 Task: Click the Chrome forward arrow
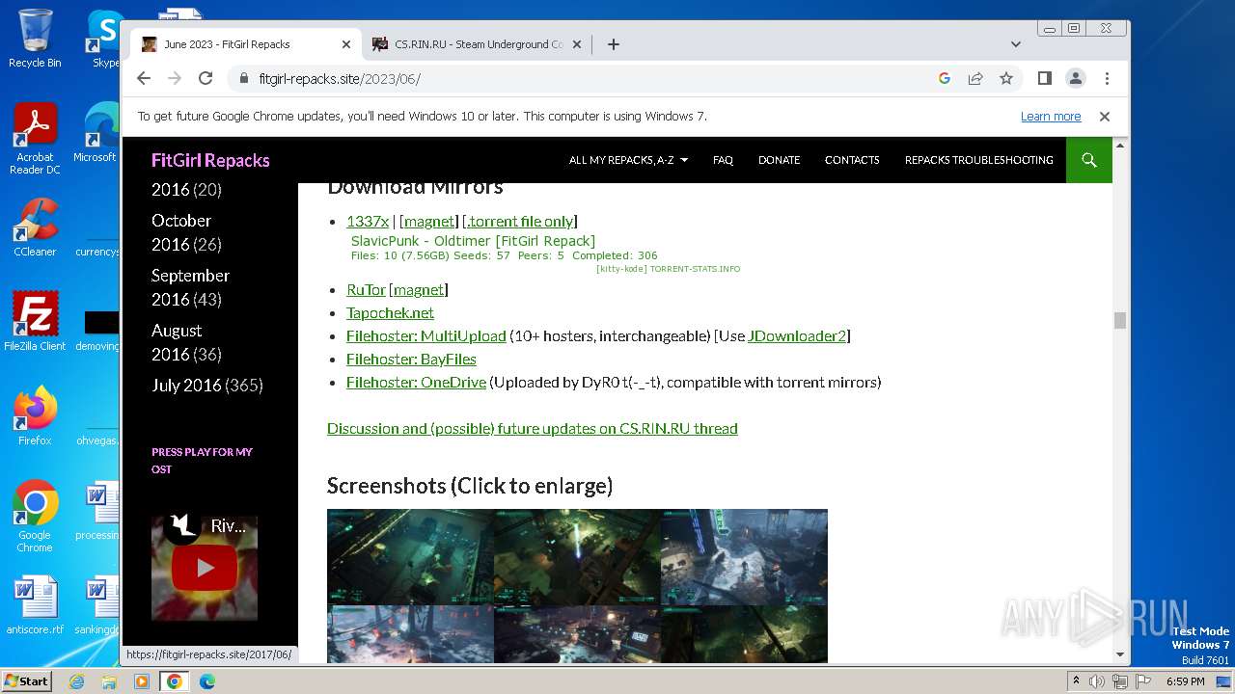175,78
